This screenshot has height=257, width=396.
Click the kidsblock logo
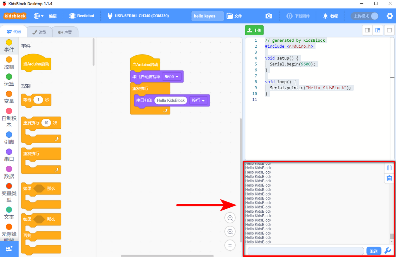pyautogui.click(x=15, y=16)
